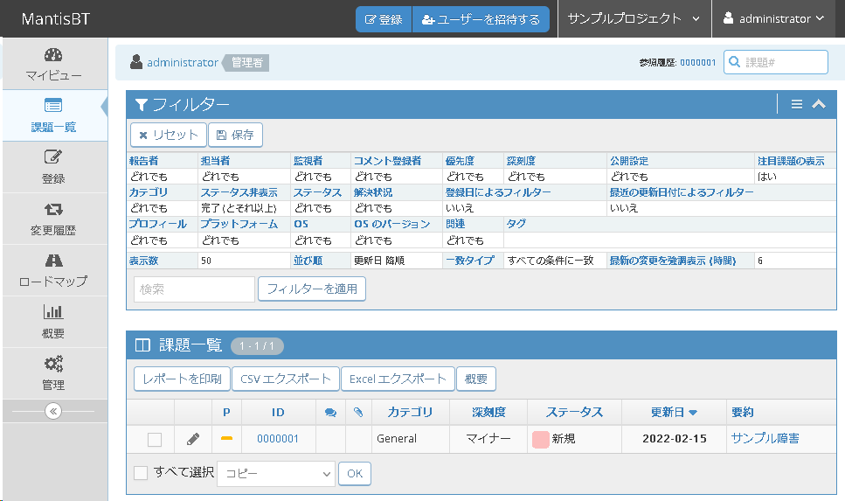Select 課題一覧 list icon in sidebar
Viewport: 845px width, 501px height.
(x=53, y=105)
